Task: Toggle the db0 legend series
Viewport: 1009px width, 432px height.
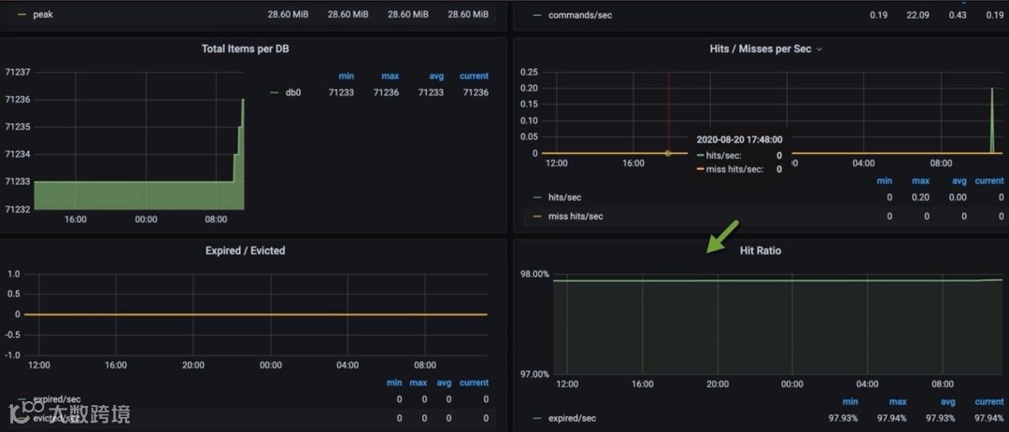Action: tap(292, 92)
